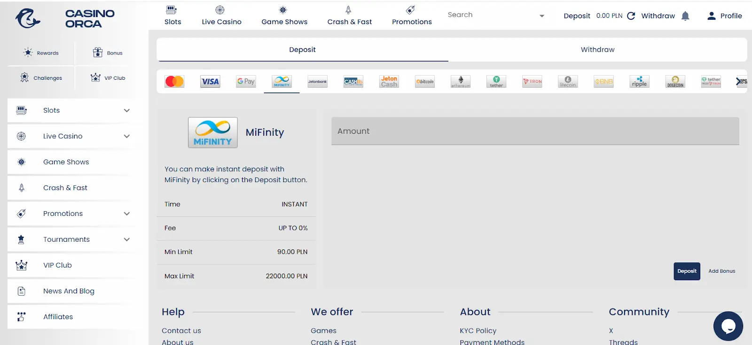Image resolution: width=752 pixels, height=345 pixels.
Task: Choose the Ethereum payment icon
Action: coord(461,82)
